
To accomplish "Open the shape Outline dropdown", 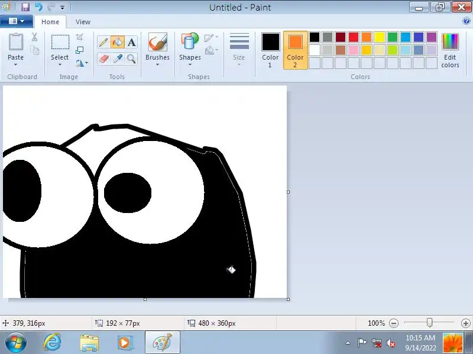I will click(211, 37).
